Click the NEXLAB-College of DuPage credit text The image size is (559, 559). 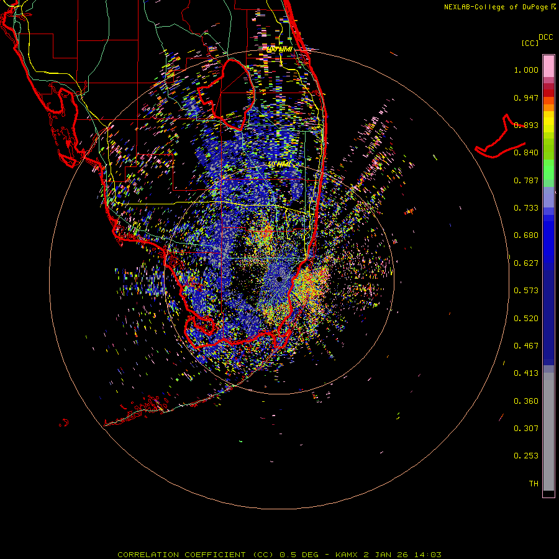(x=499, y=7)
